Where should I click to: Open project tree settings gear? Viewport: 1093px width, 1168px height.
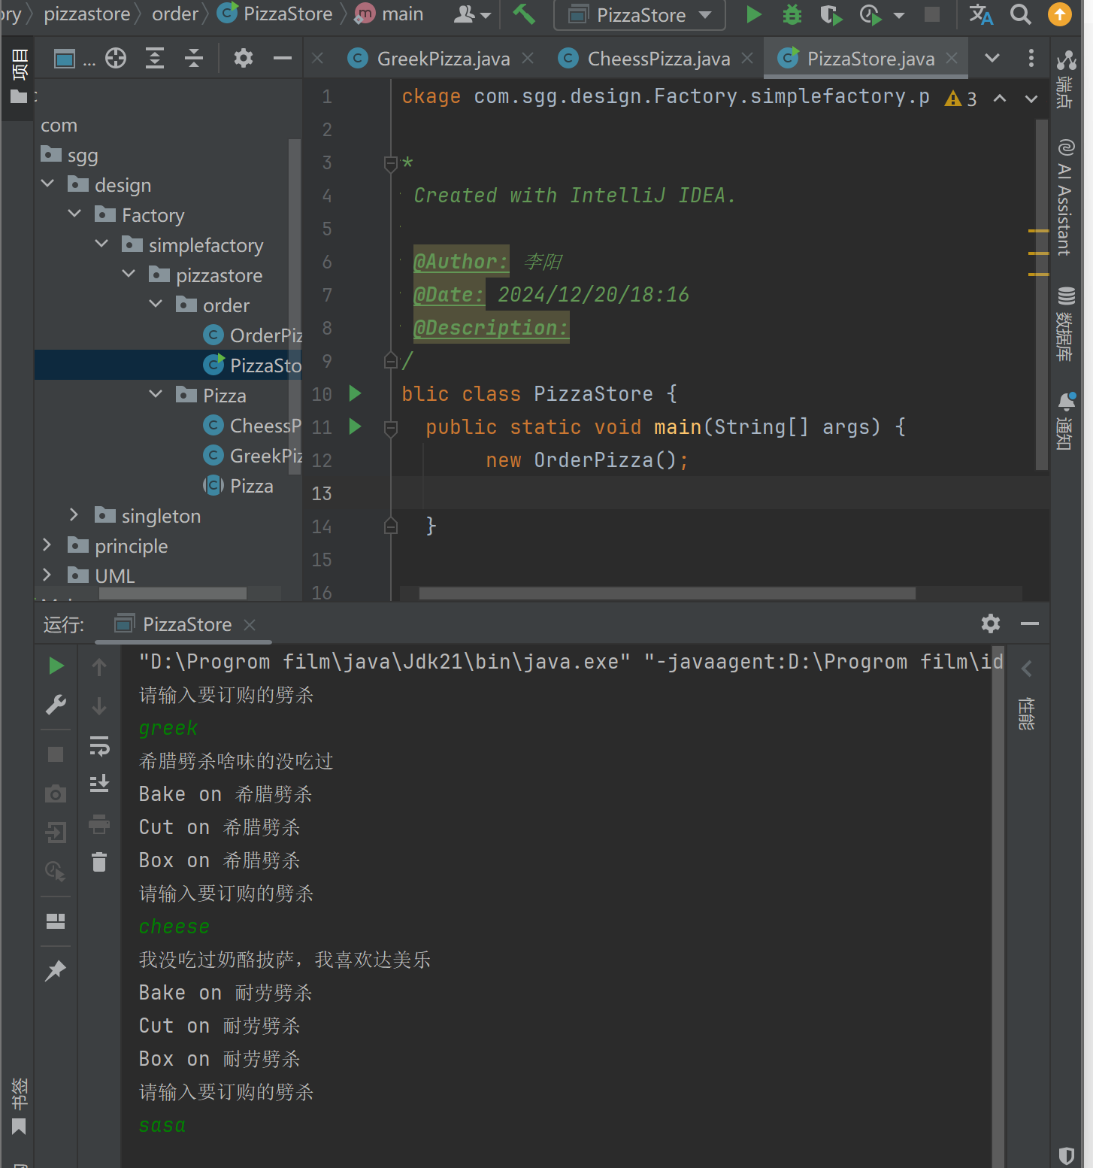[243, 58]
